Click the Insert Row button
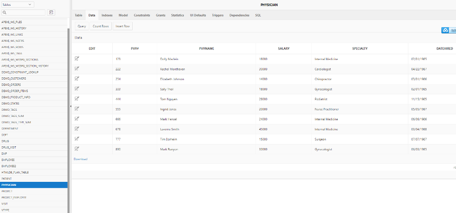This screenshot has width=456, height=213. (x=123, y=26)
